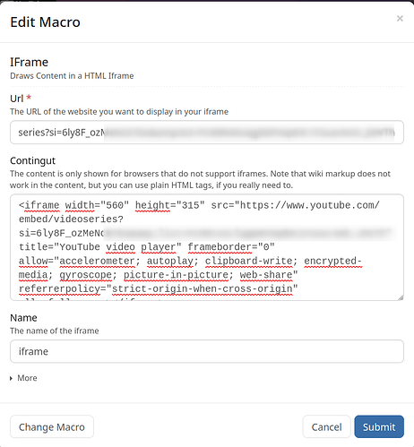Click the Contingut field label
Image resolution: width=414 pixels, height=447 pixels.
(x=33, y=160)
